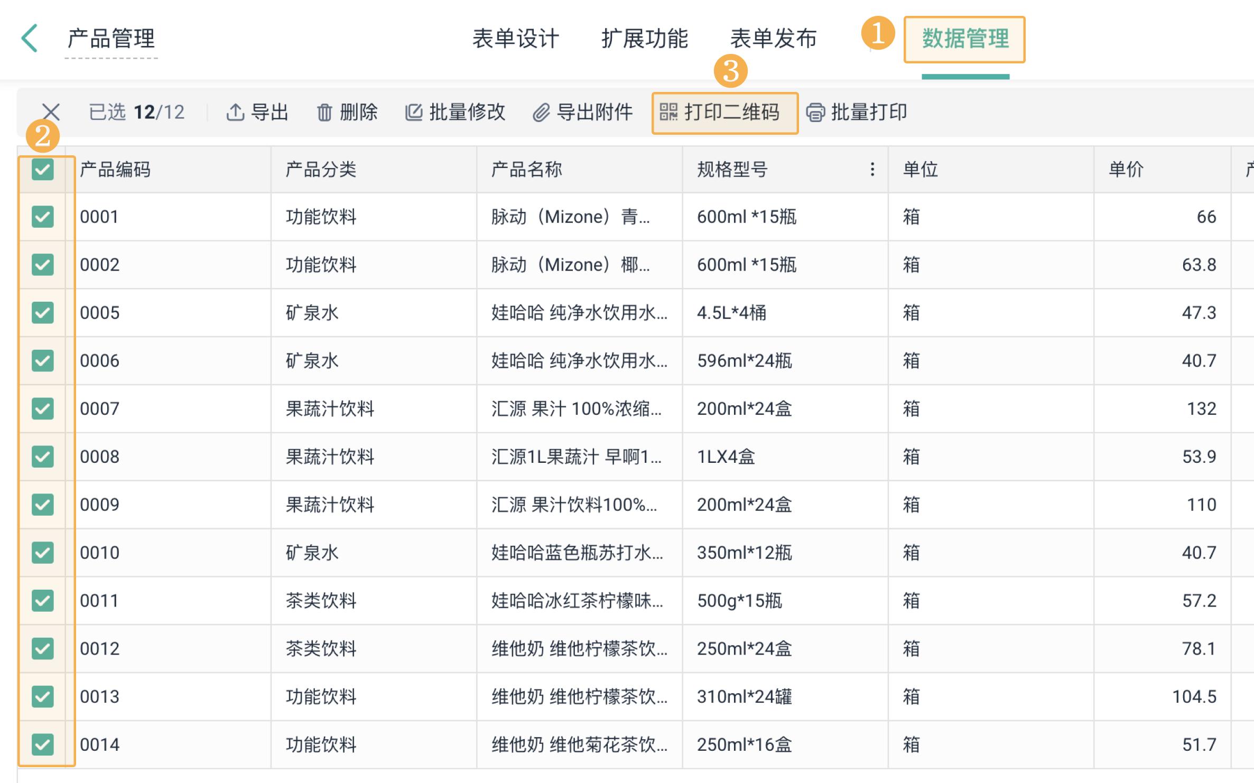Screen dimensions: 1254x783
Task: Click the 打印二维码 QR code icon
Action: pyautogui.click(x=668, y=112)
